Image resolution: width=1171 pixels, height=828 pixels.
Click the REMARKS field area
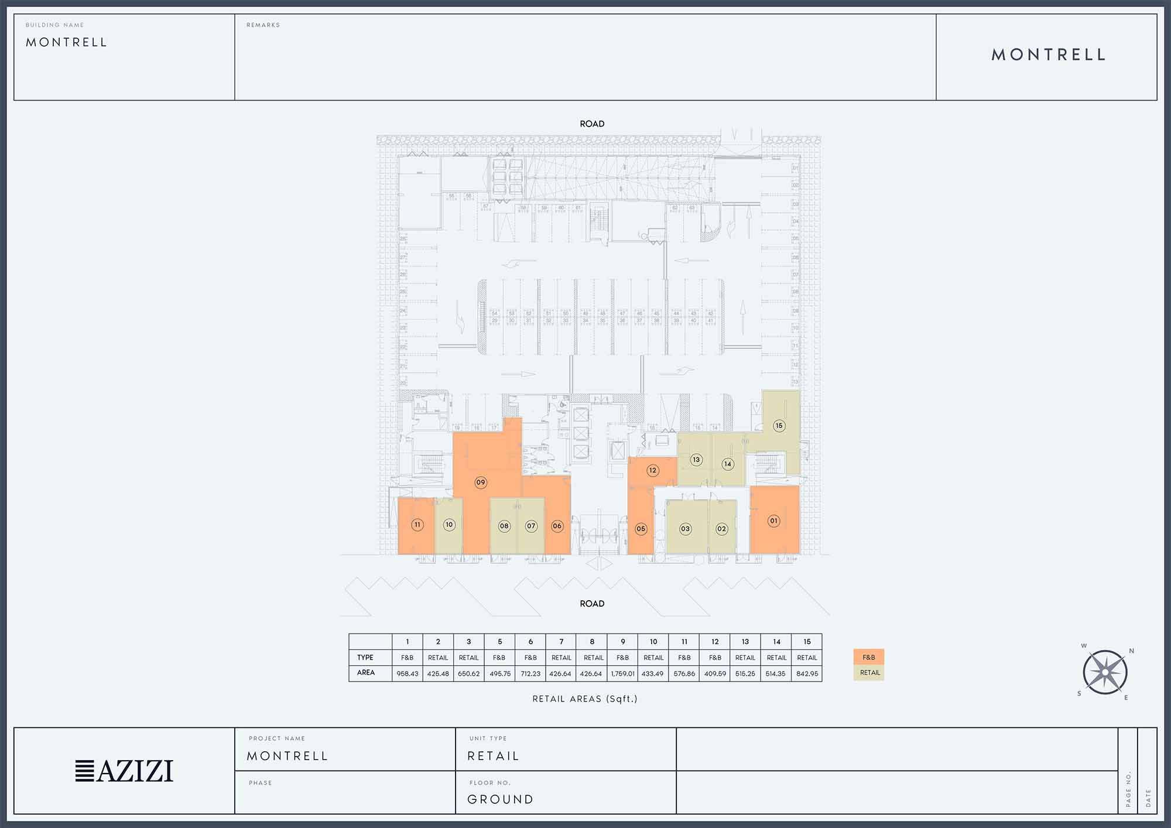click(584, 59)
